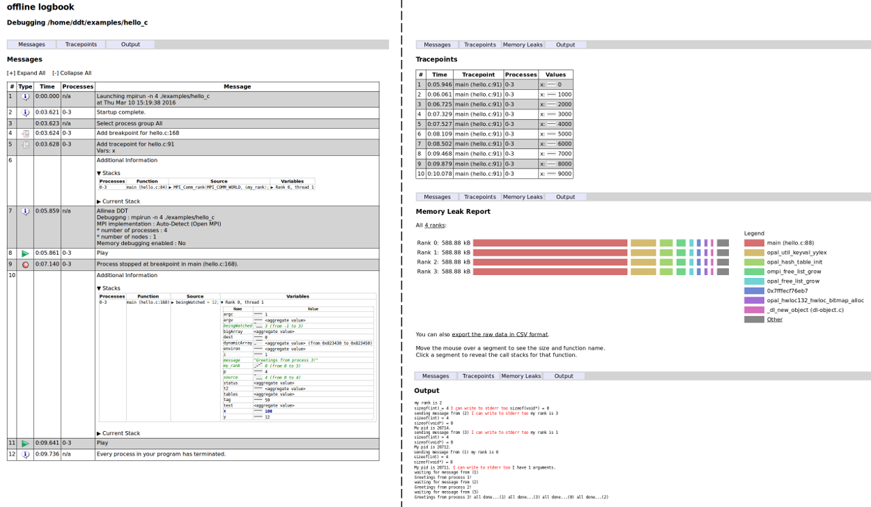
Task: Click 'main (hello.c:88)' legend label
Action: (790, 243)
